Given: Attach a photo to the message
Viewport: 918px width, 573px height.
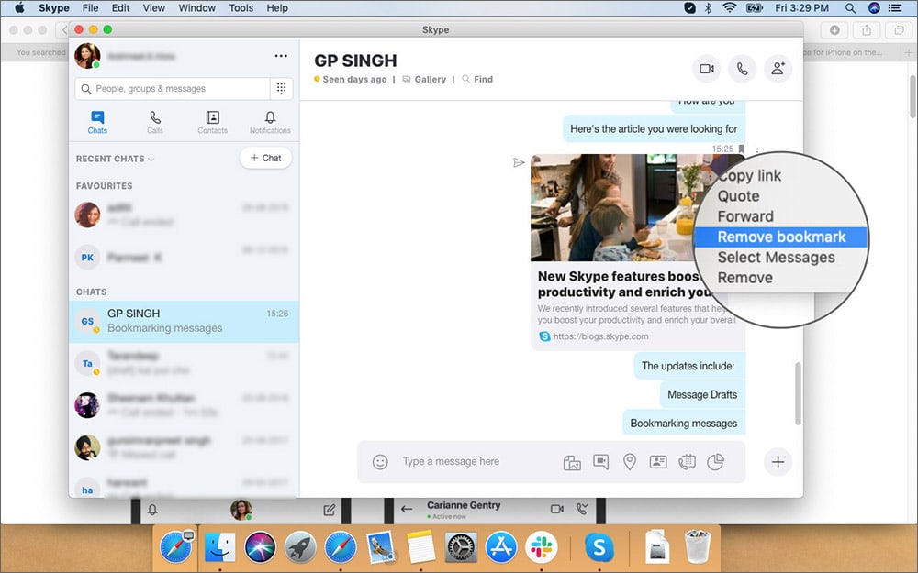Looking at the screenshot, I should pos(572,462).
